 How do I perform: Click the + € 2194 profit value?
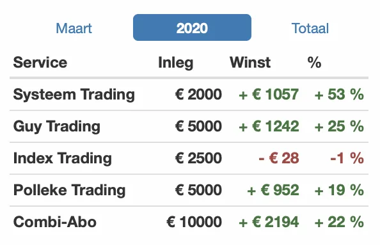coord(269,222)
